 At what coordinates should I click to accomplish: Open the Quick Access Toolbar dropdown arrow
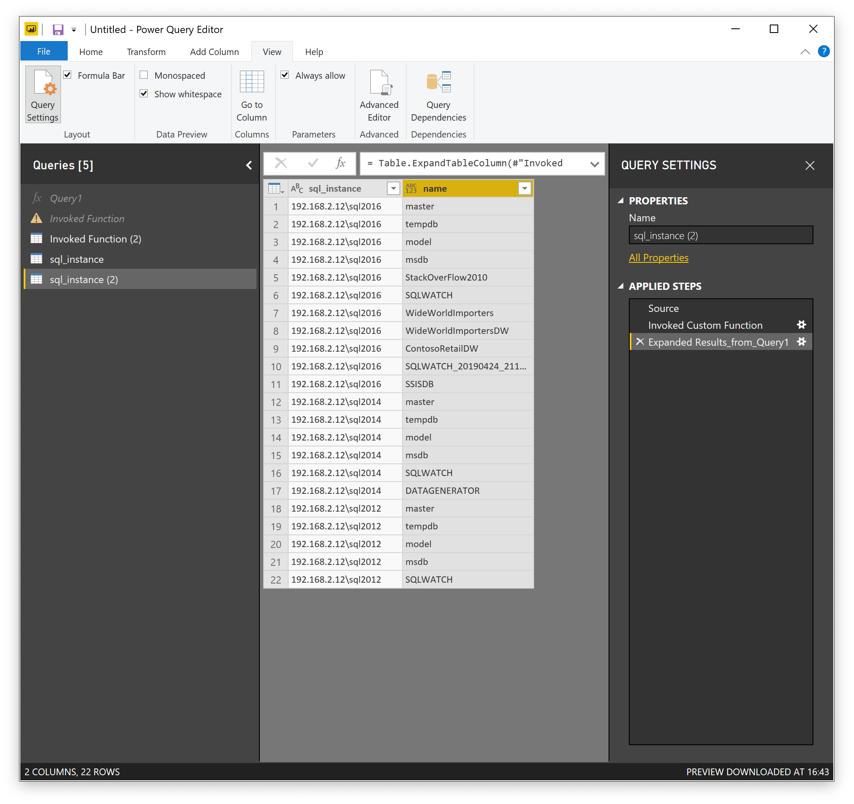(74, 30)
